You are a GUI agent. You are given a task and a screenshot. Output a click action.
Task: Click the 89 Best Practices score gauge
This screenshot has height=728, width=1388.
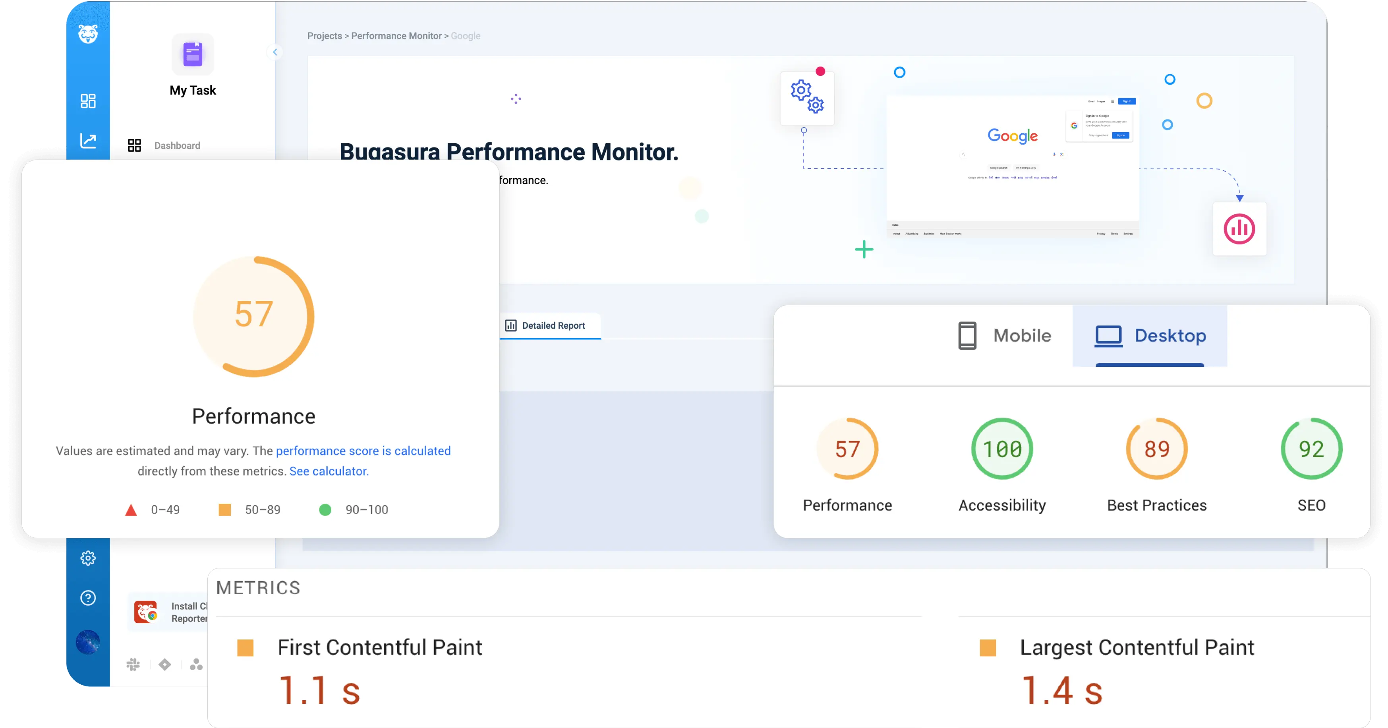click(x=1157, y=449)
